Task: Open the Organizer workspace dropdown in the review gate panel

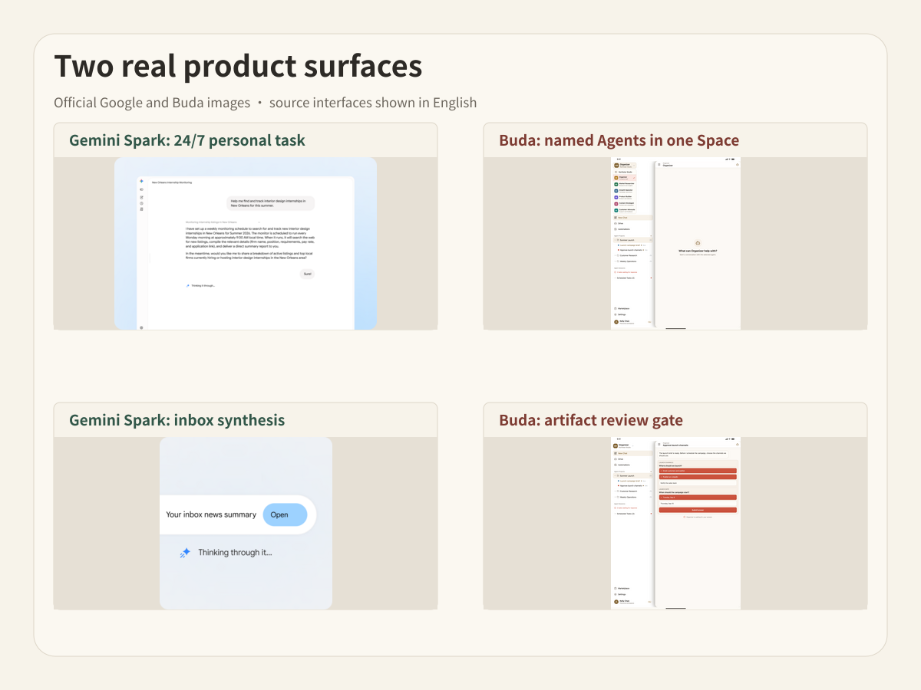Action: [x=624, y=445]
